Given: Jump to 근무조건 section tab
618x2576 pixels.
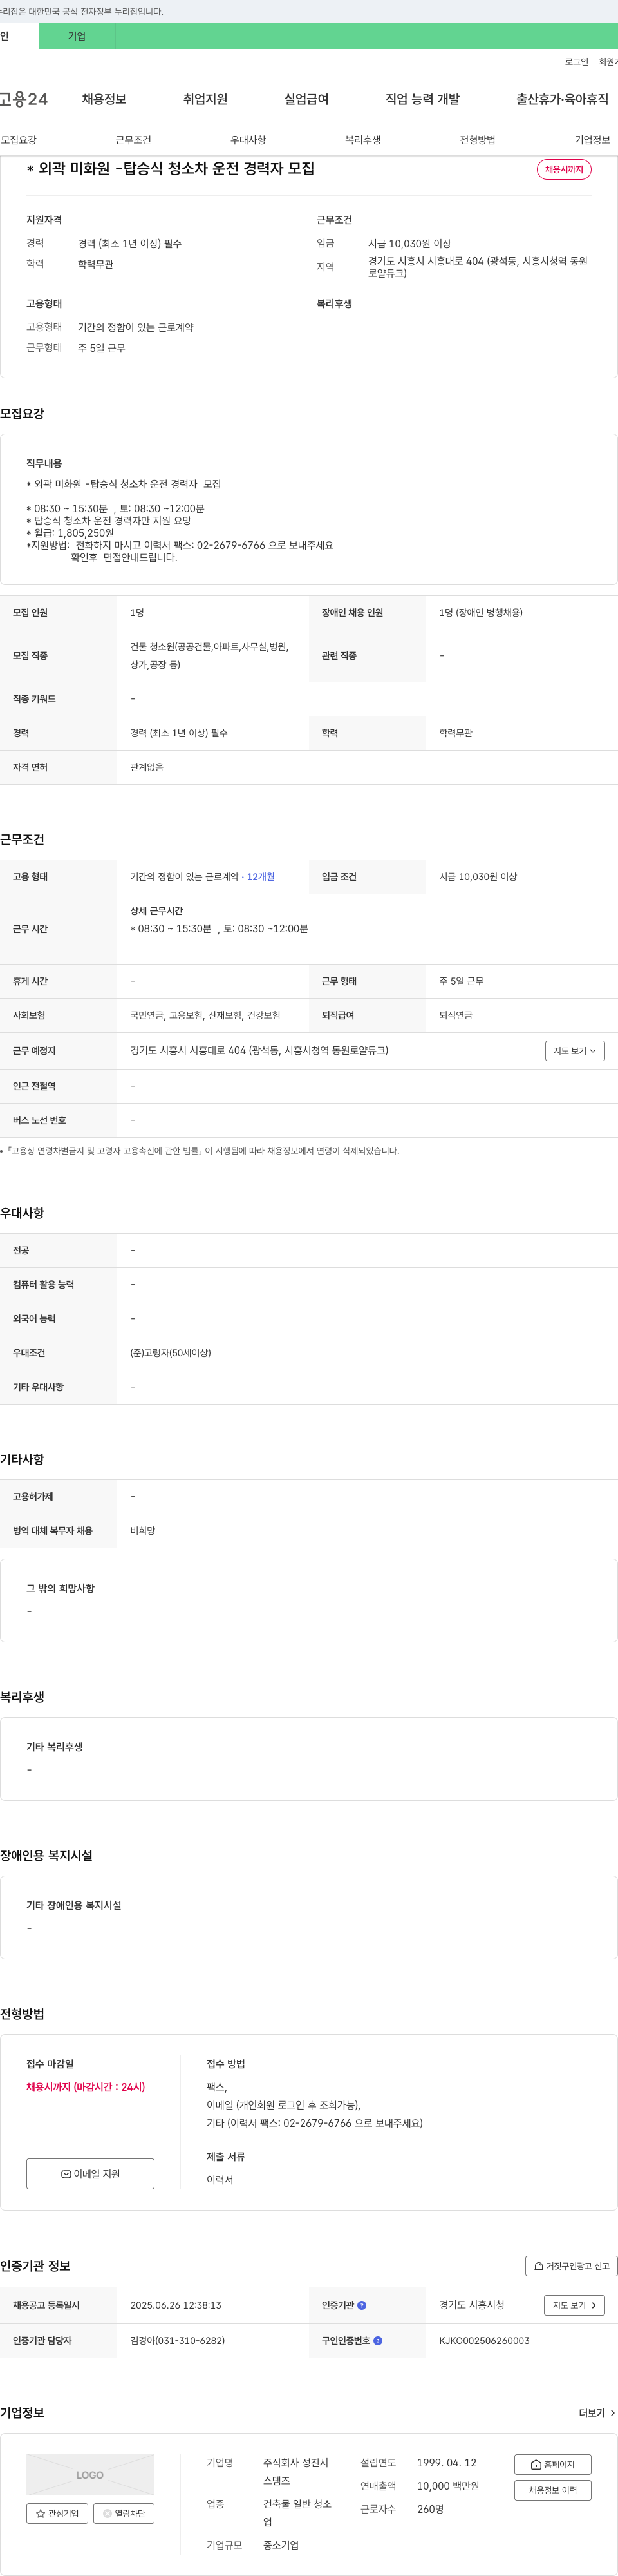Looking at the screenshot, I should tap(133, 140).
